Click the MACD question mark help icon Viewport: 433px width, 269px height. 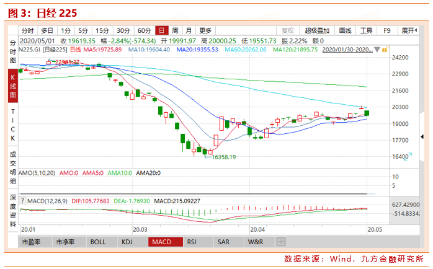click(22, 201)
